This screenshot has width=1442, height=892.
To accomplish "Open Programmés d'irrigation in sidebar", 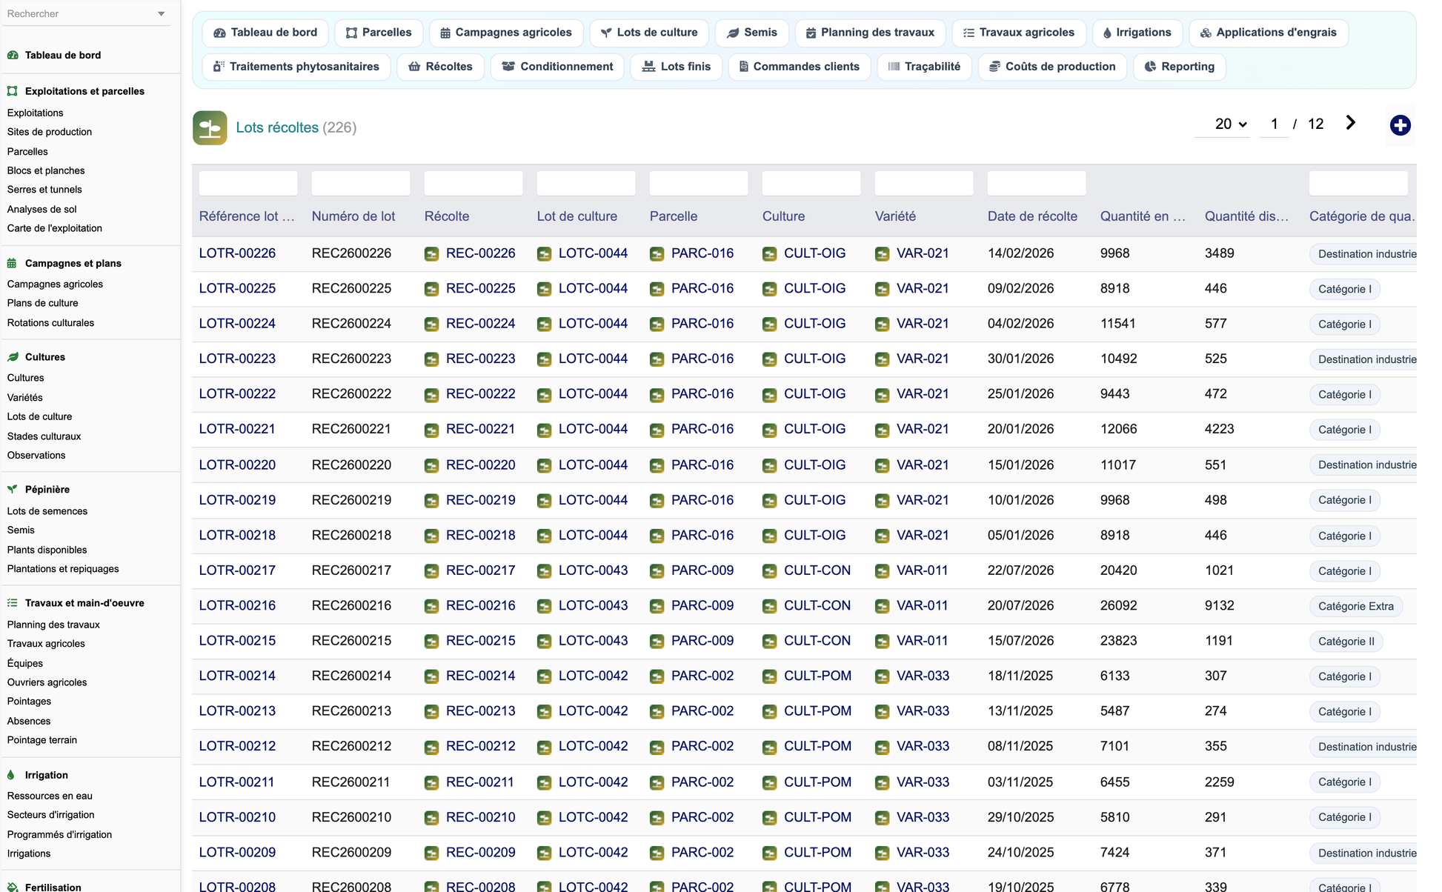I will click(59, 834).
